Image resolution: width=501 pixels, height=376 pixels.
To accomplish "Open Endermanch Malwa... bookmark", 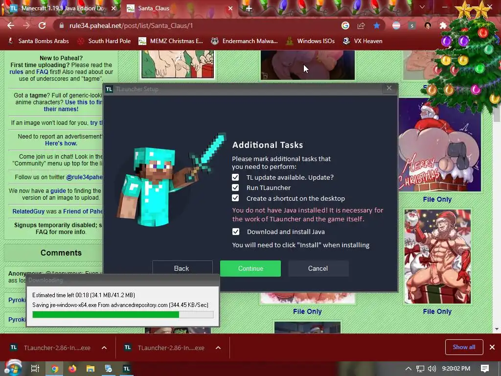I will pyautogui.click(x=245, y=41).
